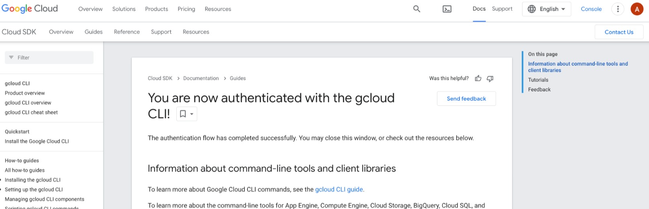Open Managing gcloud CLI components item
This screenshot has height=209, width=649.
point(45,199)
